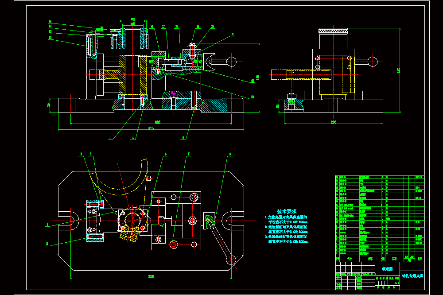
Task: Click the 170 height dimension in the side view
Action: click(398, 70)
